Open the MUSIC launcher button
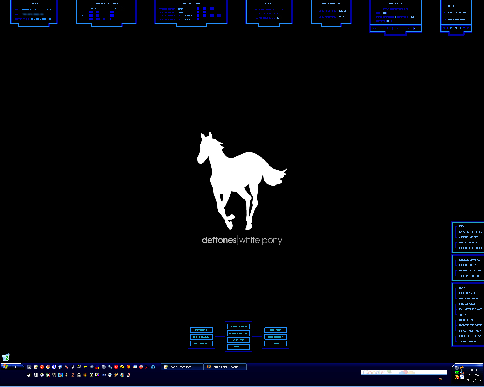Screen dimensions: 484x387 pyautogui.click(x=276, y=330)
